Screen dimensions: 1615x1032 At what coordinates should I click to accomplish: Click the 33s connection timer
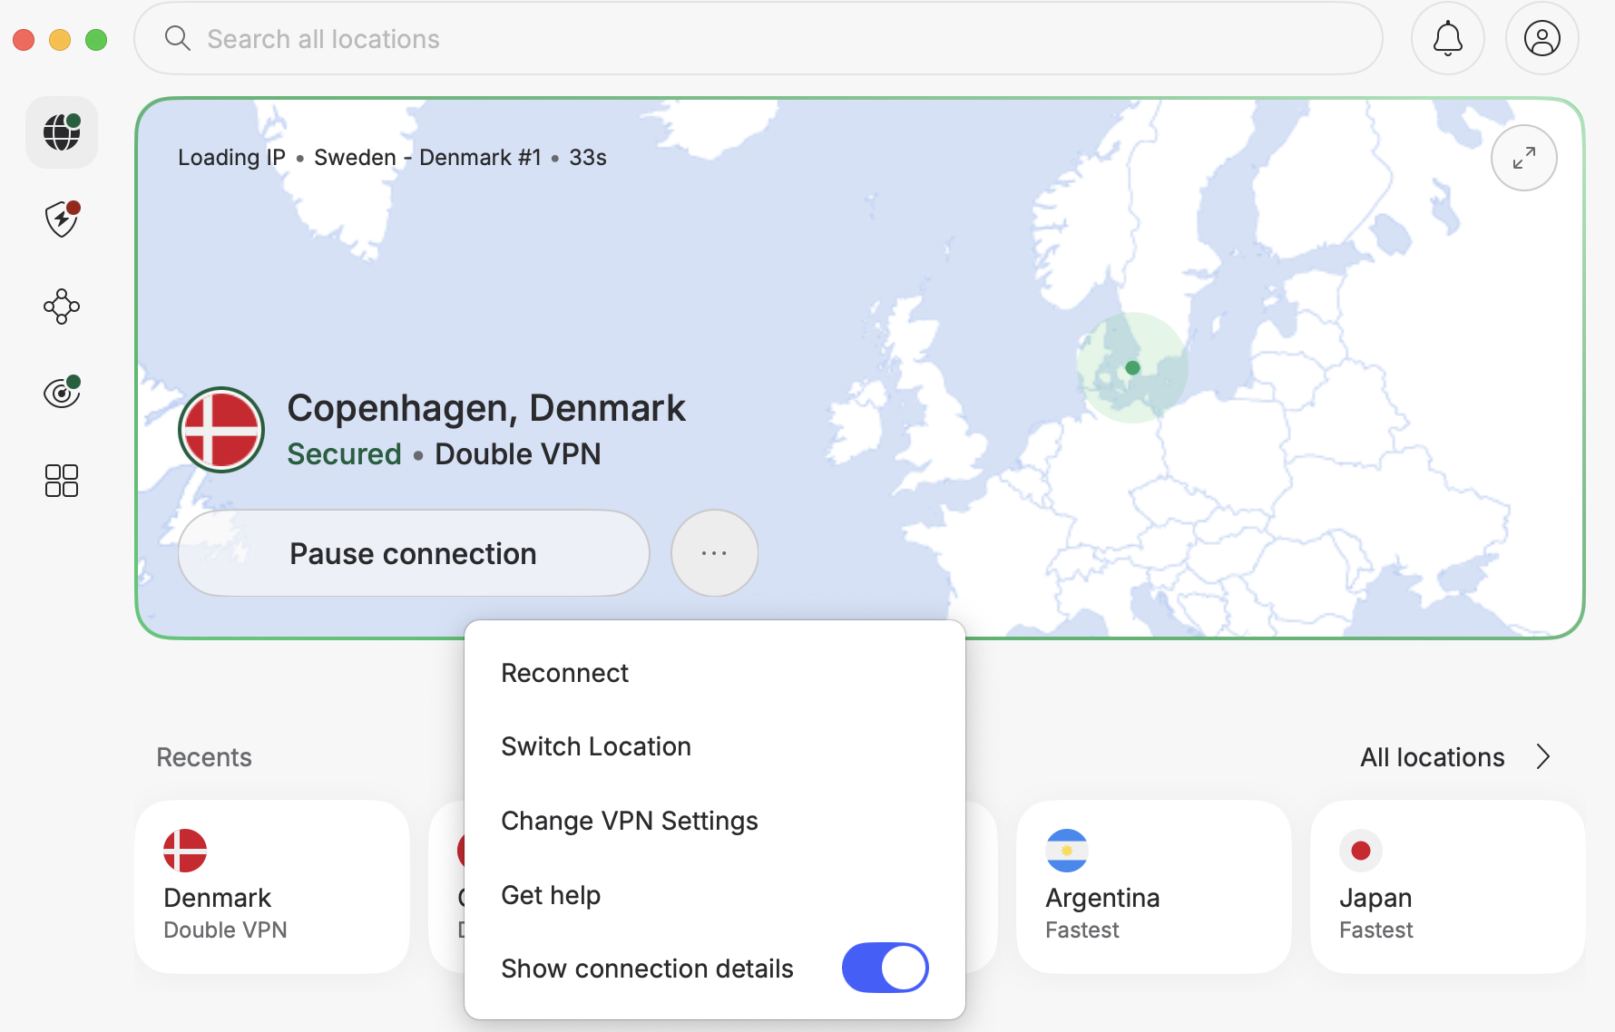[588, 157]
